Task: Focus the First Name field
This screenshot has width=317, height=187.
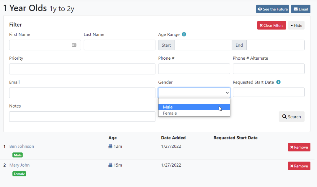Action: click(45, 45)
